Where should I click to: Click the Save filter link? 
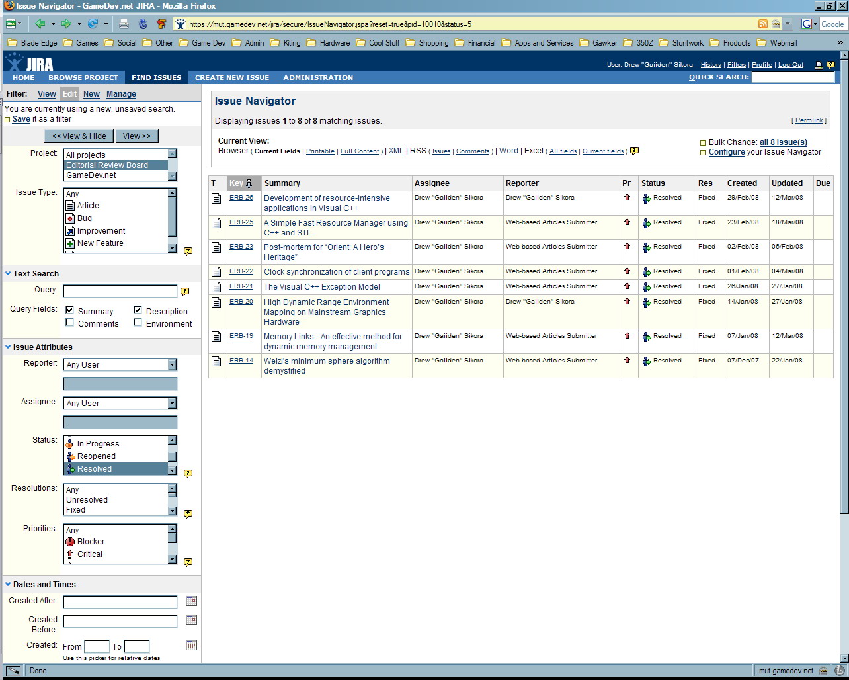[x=21, y=119]
